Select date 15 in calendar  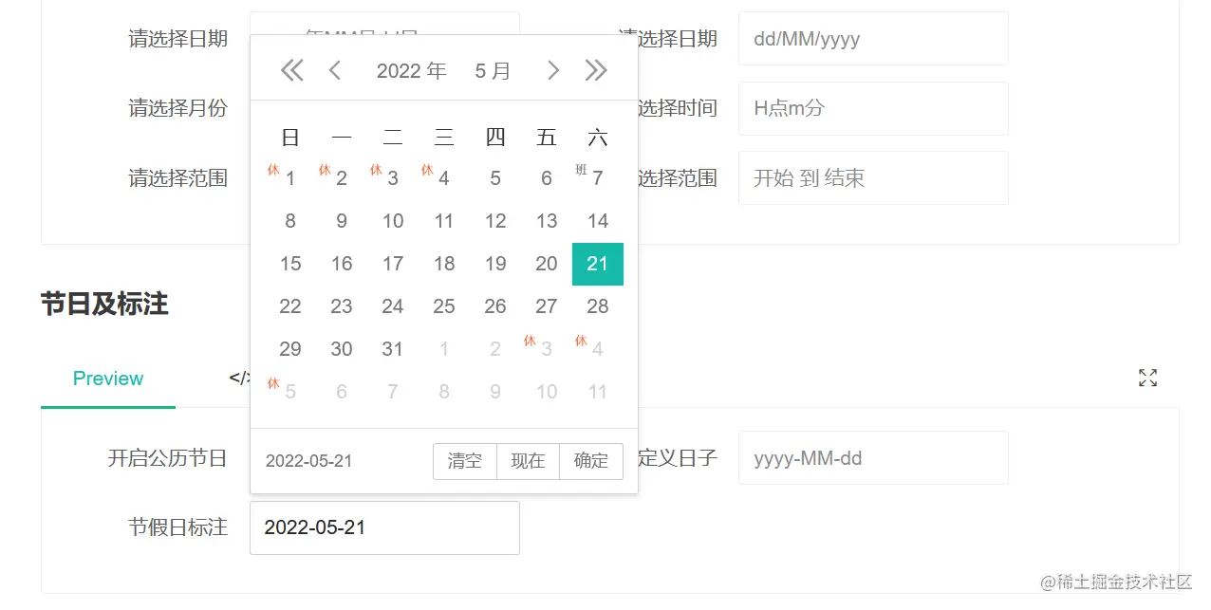pyautogui.click(x=290, y=264)
